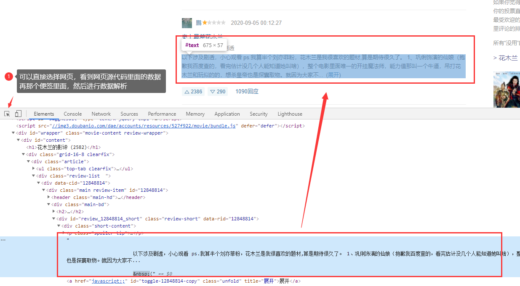Screen dimensions: 520x286
Task: Open reviewer 鹏's profile link
Action: tap(198, 23)
